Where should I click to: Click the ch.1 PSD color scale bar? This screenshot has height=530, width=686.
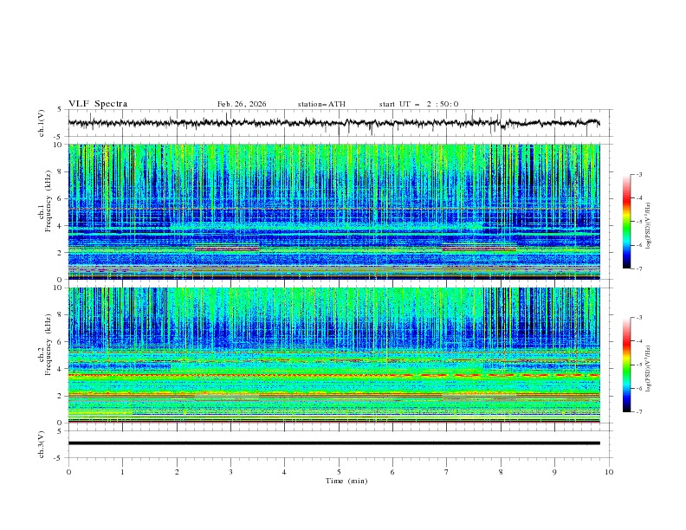pos(626,222)
